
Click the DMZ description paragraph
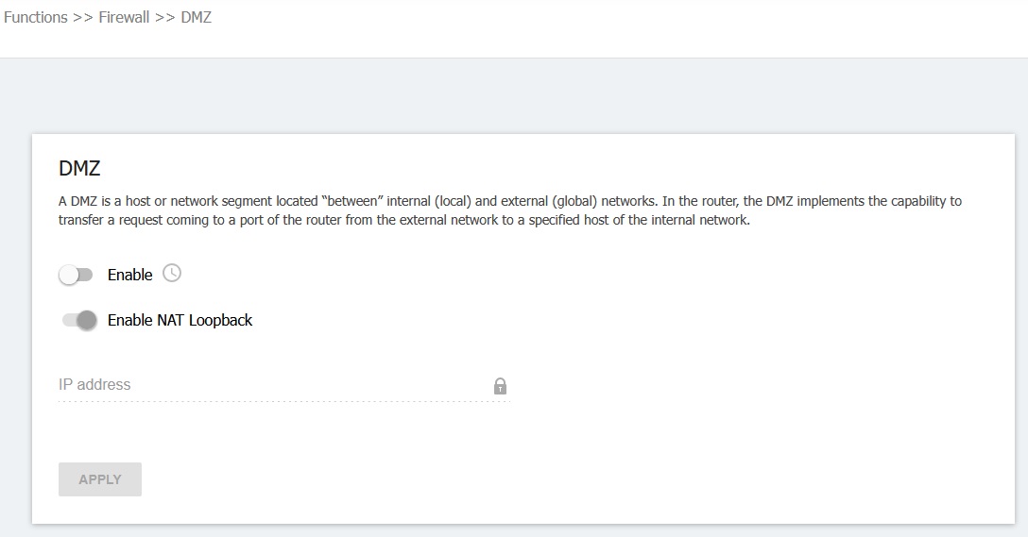(510, 211)
